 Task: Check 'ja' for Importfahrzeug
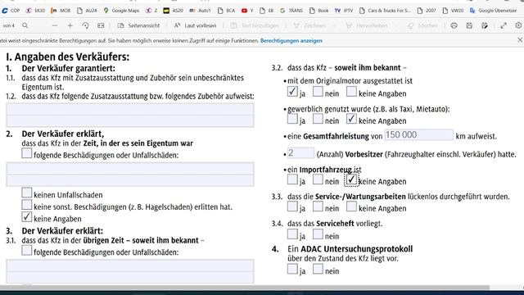click(292, 179)
